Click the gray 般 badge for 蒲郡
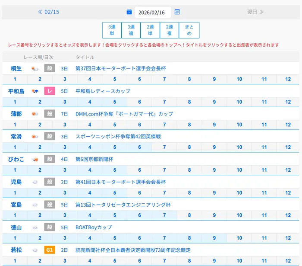 click(x=50, y=114)
